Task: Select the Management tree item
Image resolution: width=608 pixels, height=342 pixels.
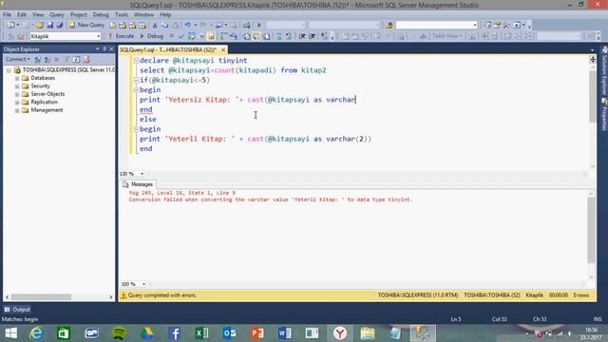Action: point(47,110)
